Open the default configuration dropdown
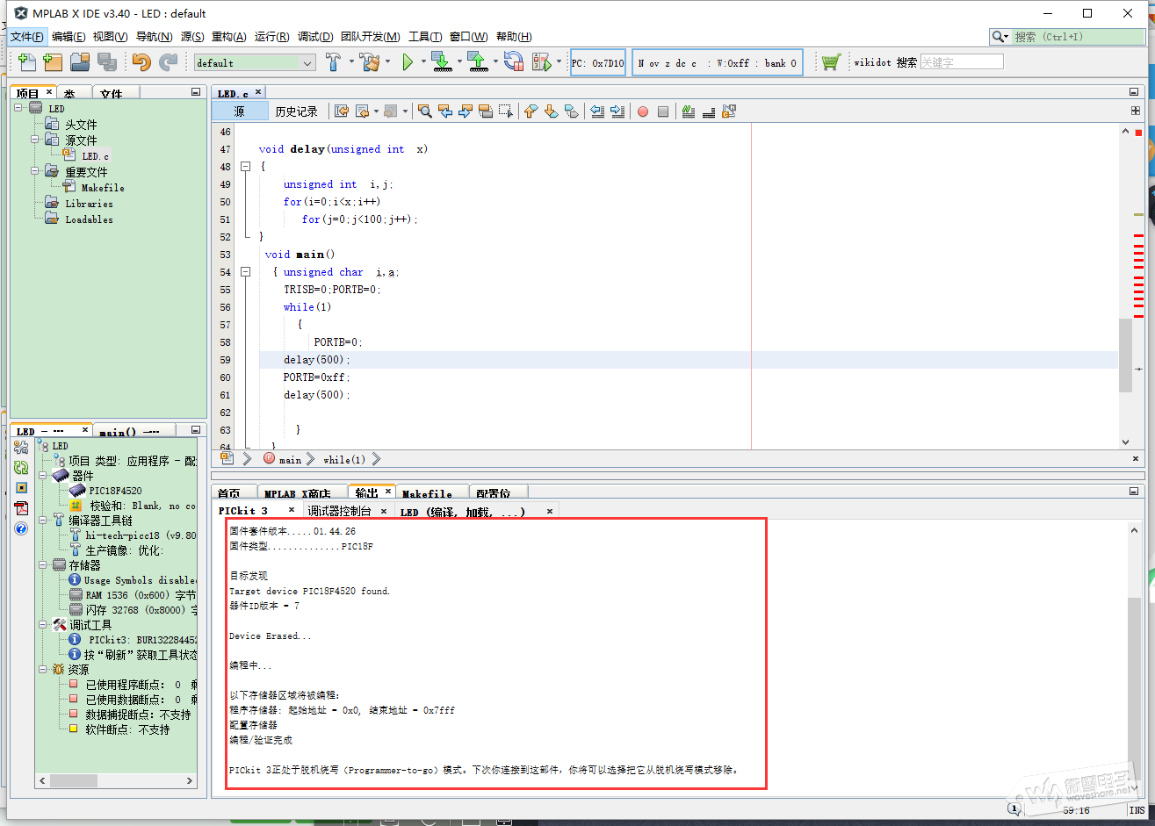This screenshot has height=826, width=1155. pyautogui.click(x=307, y=63)
